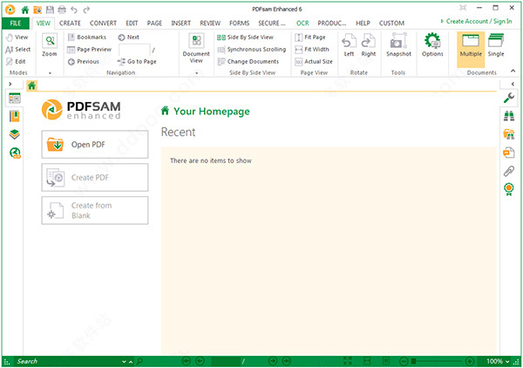Screen dimensions: 523x368
Task: Open the binoculars search panel
Action: pos(509,116)
